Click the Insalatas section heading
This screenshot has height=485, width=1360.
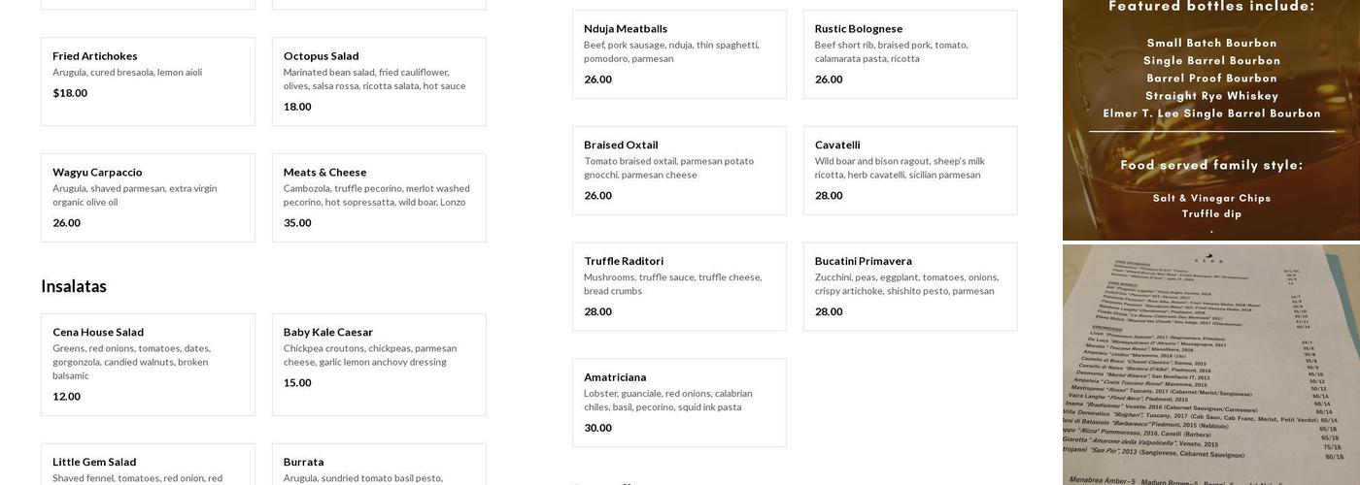click(74, 286)
